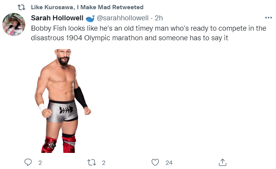Click the whale emoji beside Sarah Hollowell
This screenshot has height=169, width=276.
(90, 18)
